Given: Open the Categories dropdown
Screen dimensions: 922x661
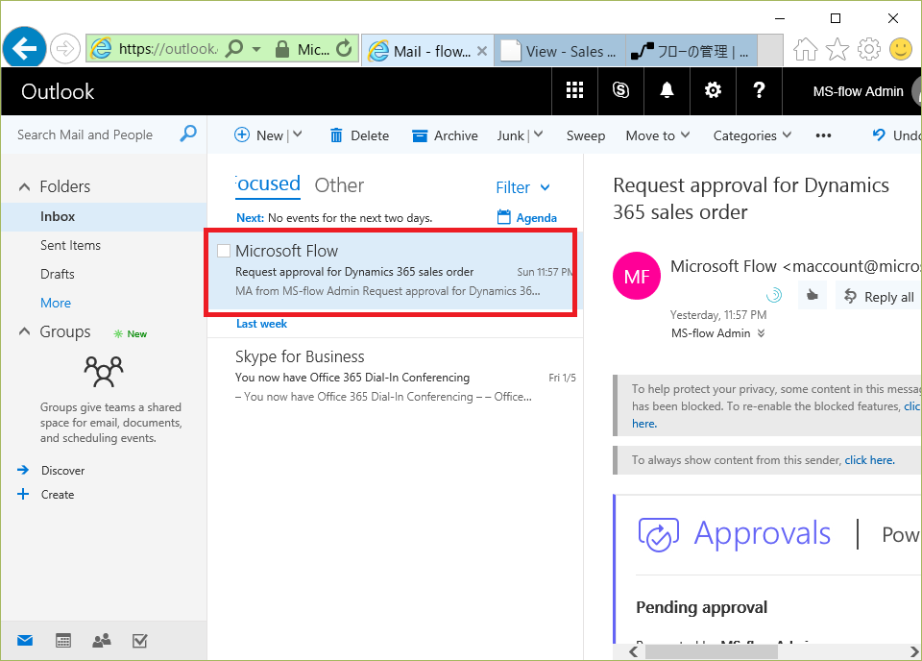Looking at the screenshot, I should [x=752, y=135].
